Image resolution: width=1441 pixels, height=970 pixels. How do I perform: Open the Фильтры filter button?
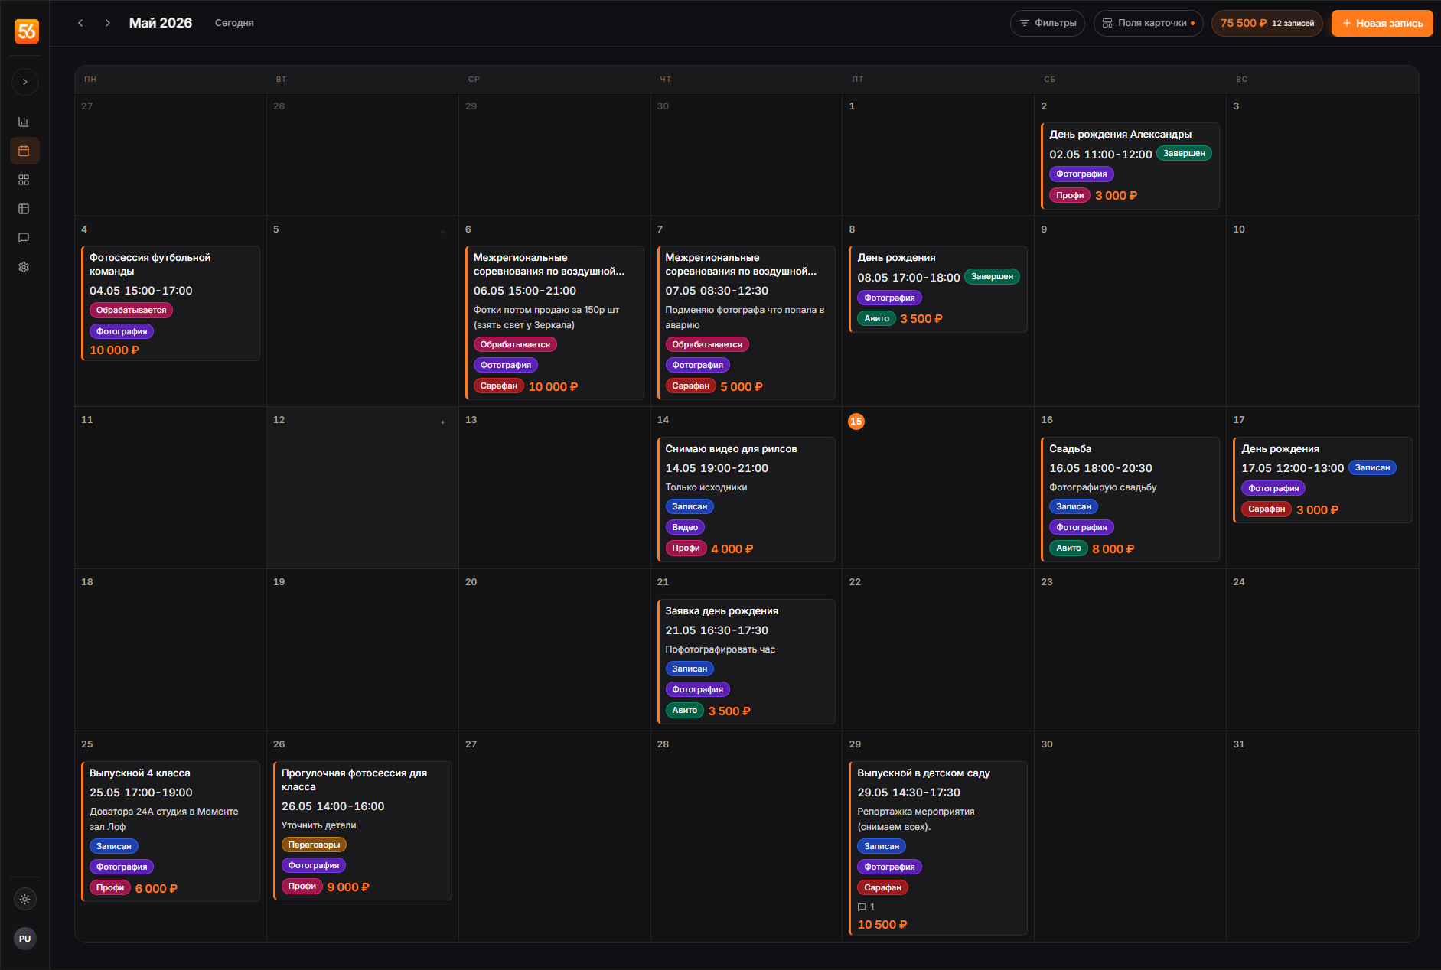pos(1047,23)
